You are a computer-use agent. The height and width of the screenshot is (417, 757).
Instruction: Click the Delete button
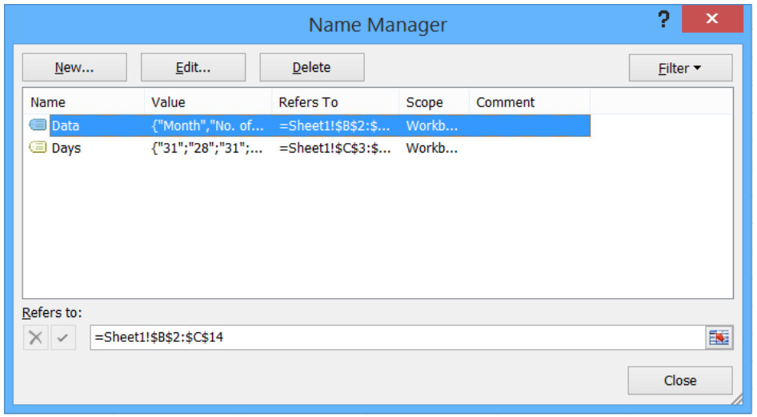[312, 67]
